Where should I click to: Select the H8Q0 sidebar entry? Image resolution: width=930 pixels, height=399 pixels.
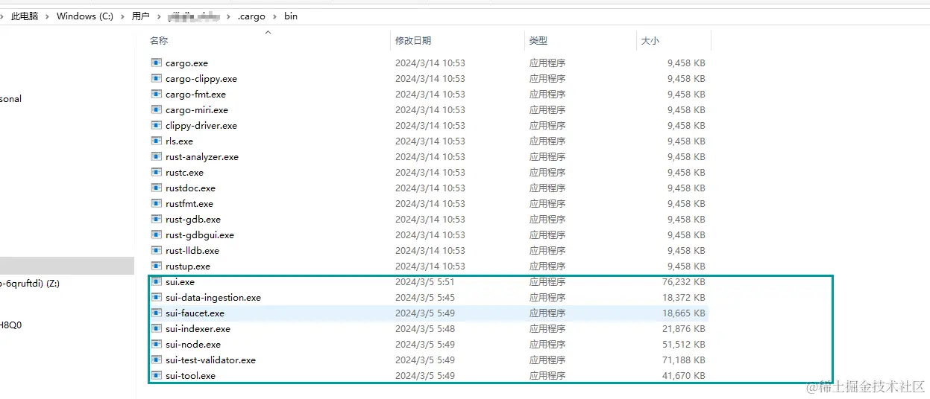(x=11, y=325)
